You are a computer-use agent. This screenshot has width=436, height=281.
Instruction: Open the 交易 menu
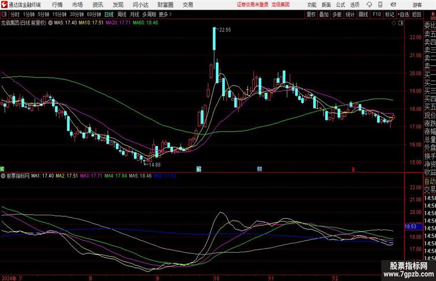[x=187, y=5]
